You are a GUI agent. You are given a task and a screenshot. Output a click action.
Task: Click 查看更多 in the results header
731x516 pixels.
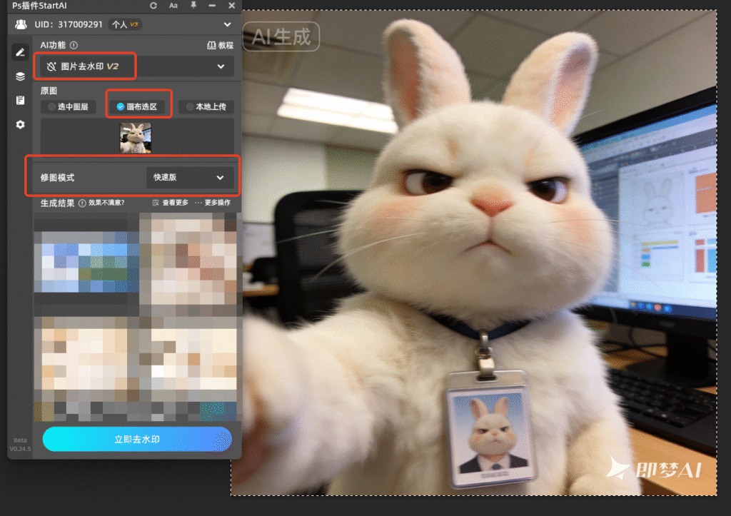pyautogui.click(x=170, y=203)
